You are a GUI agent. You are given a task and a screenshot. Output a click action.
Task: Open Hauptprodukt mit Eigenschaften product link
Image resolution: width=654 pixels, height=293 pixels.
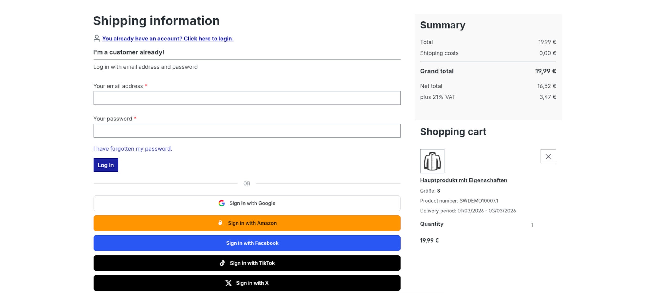pos(464,180)
